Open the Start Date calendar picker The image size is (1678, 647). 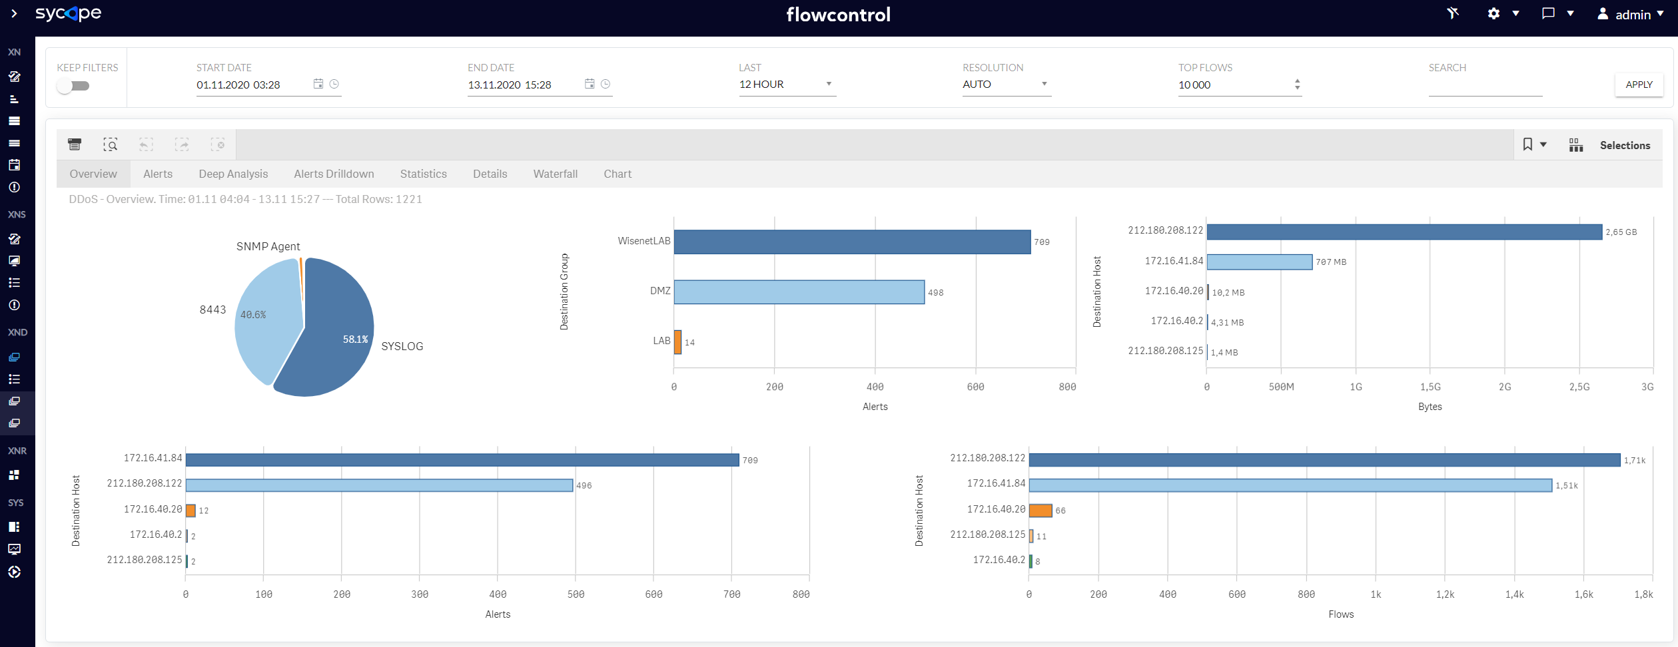(x=318, y=84)
